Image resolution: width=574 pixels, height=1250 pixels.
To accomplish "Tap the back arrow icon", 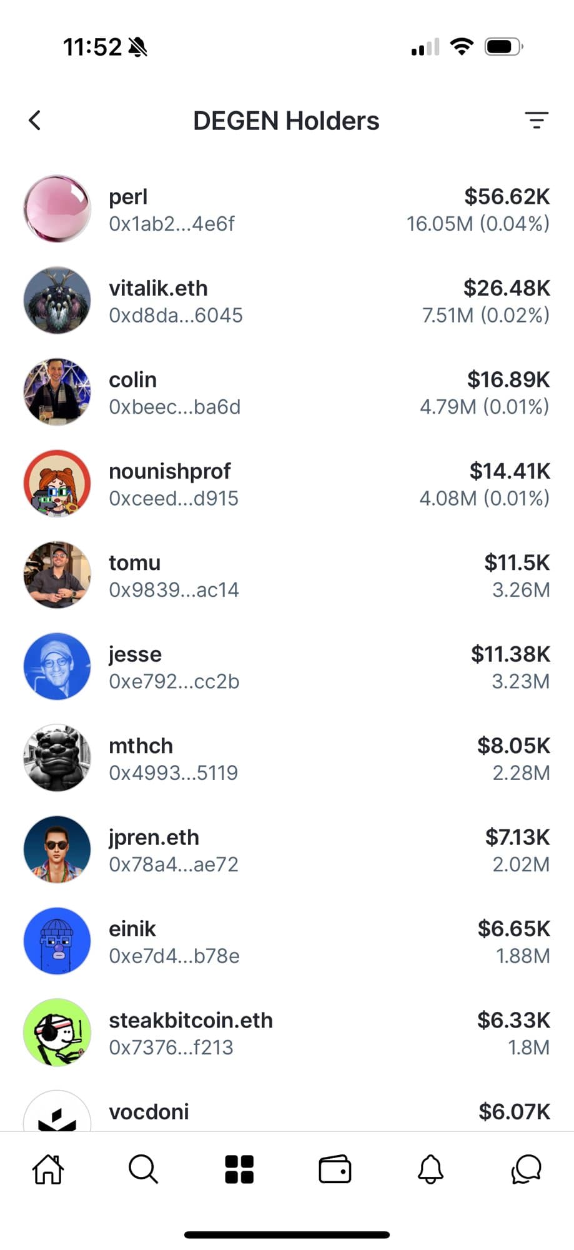I will click(x=35, y=121).
